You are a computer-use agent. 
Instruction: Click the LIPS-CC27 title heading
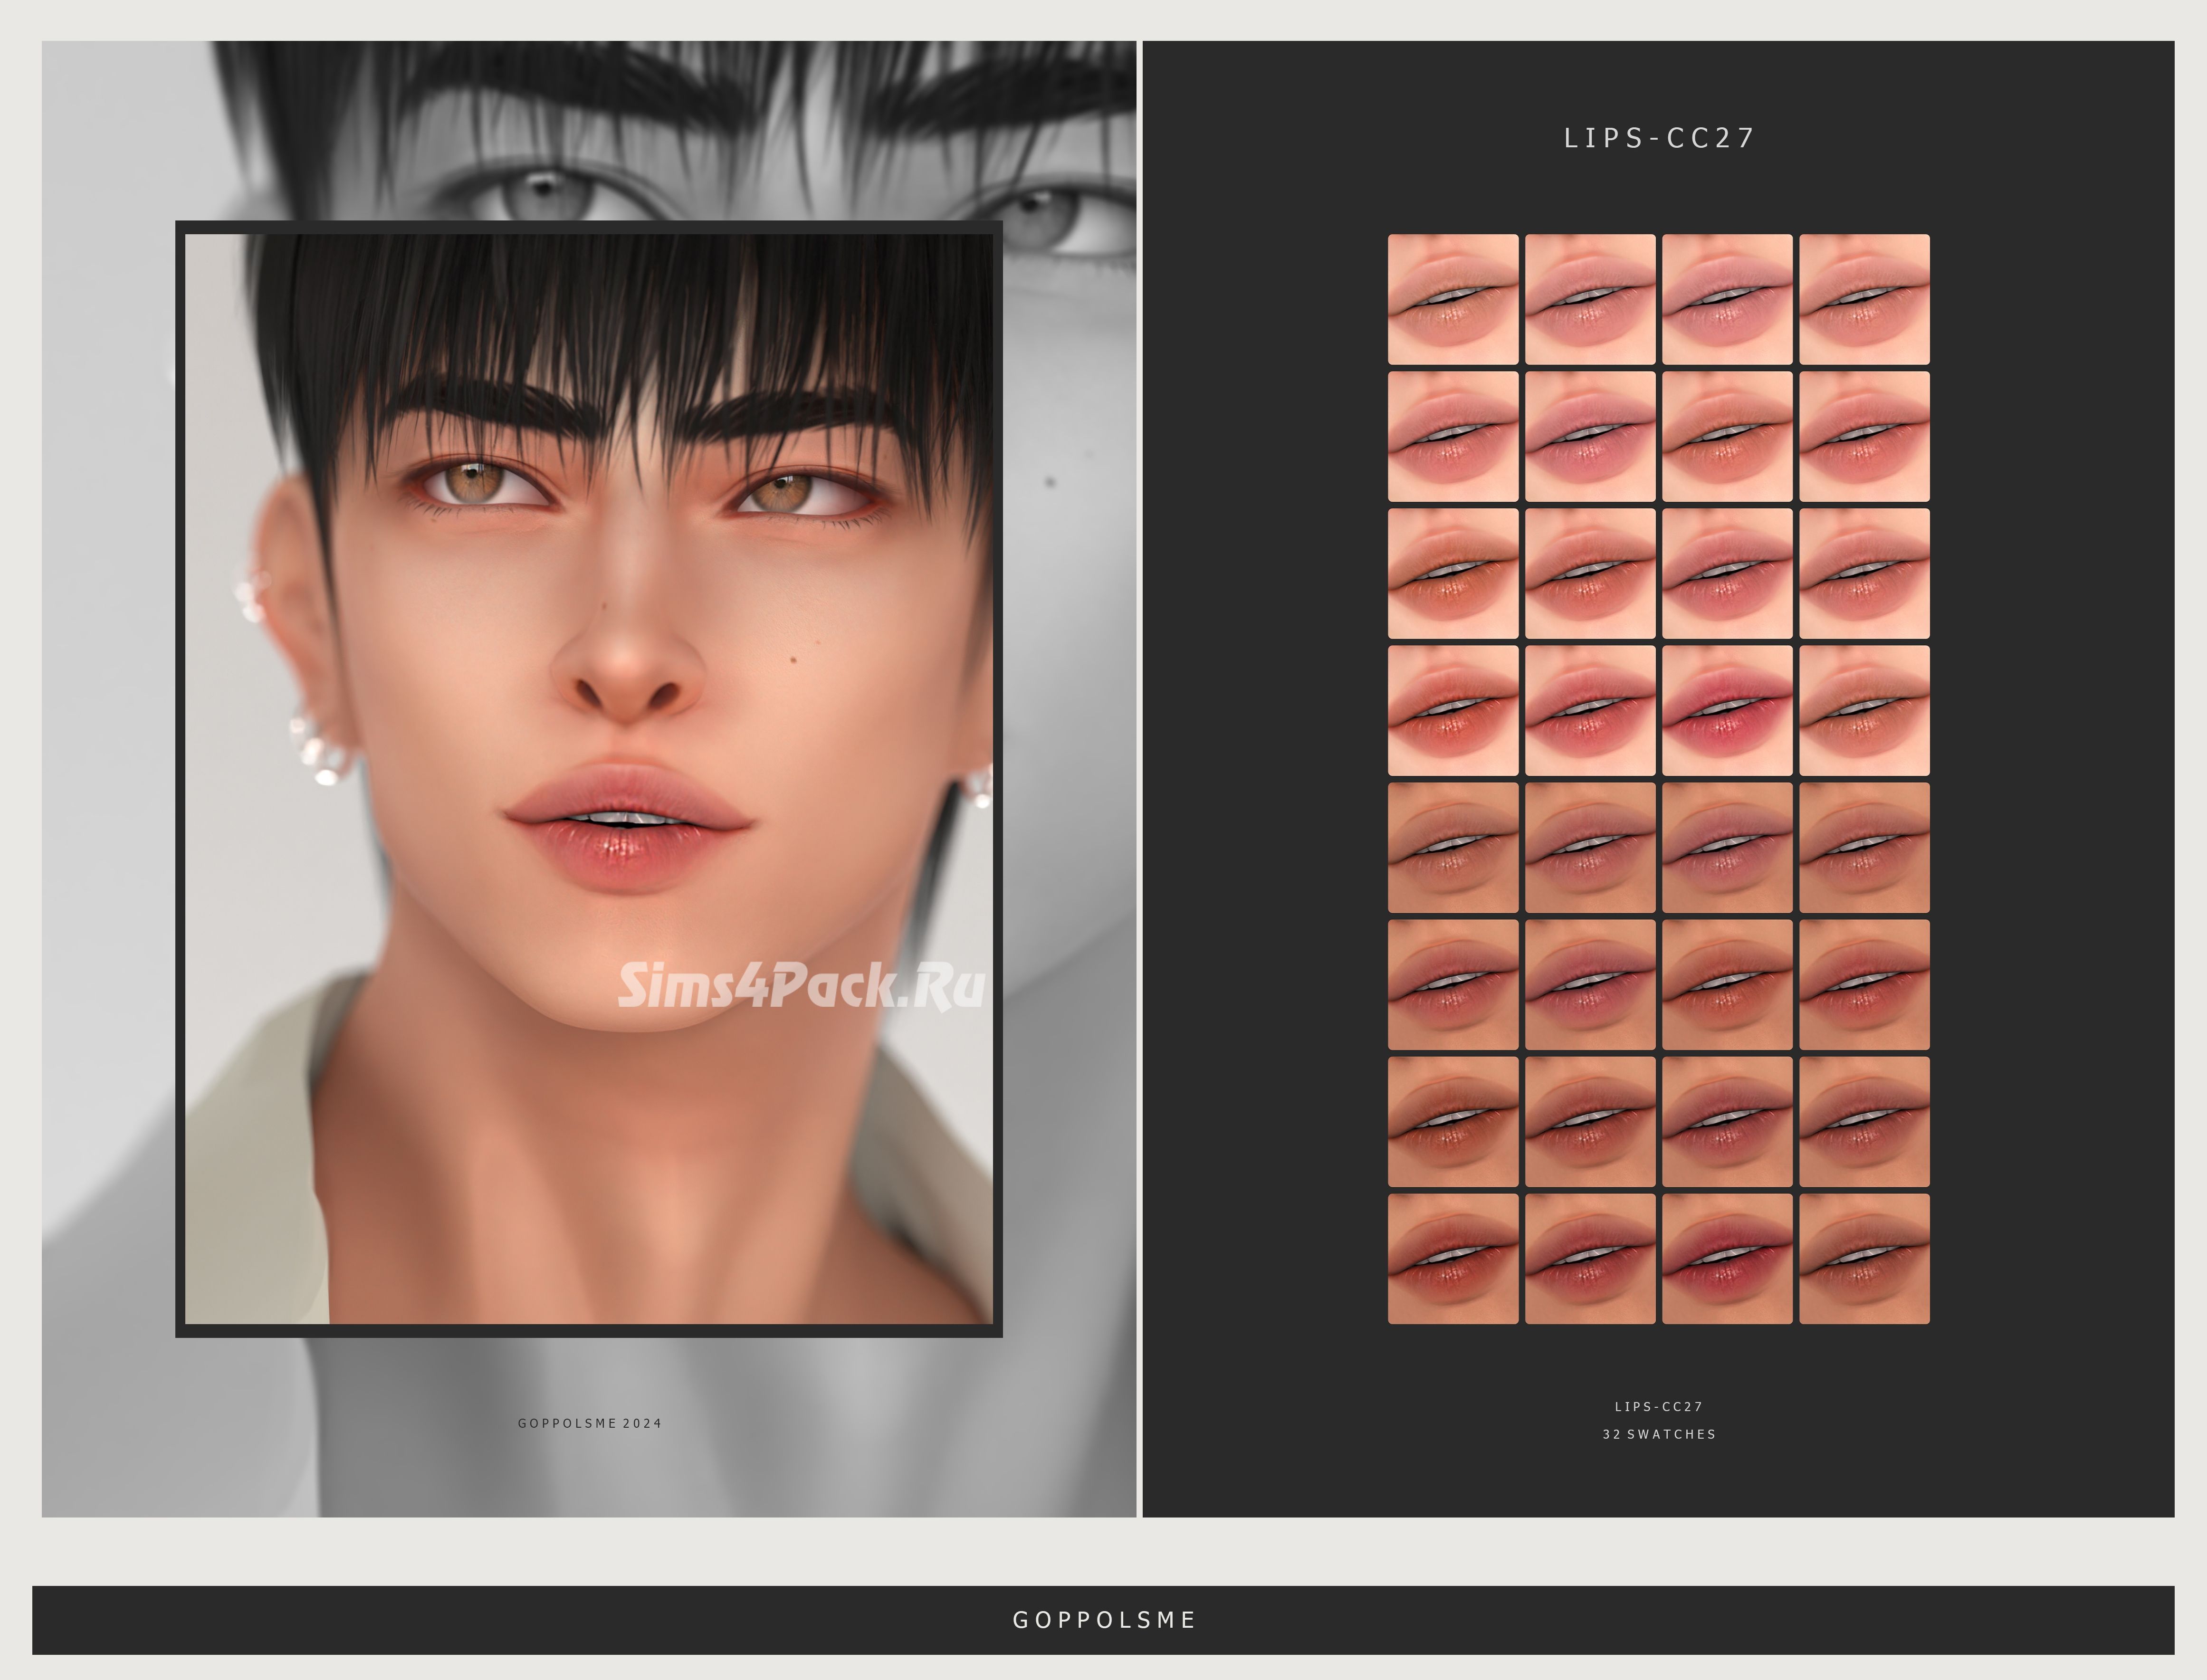tap(1659, 138)
